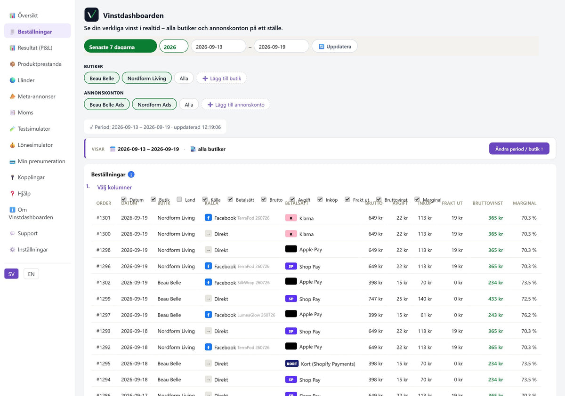Check the Land column checkbox

[179, 199]
